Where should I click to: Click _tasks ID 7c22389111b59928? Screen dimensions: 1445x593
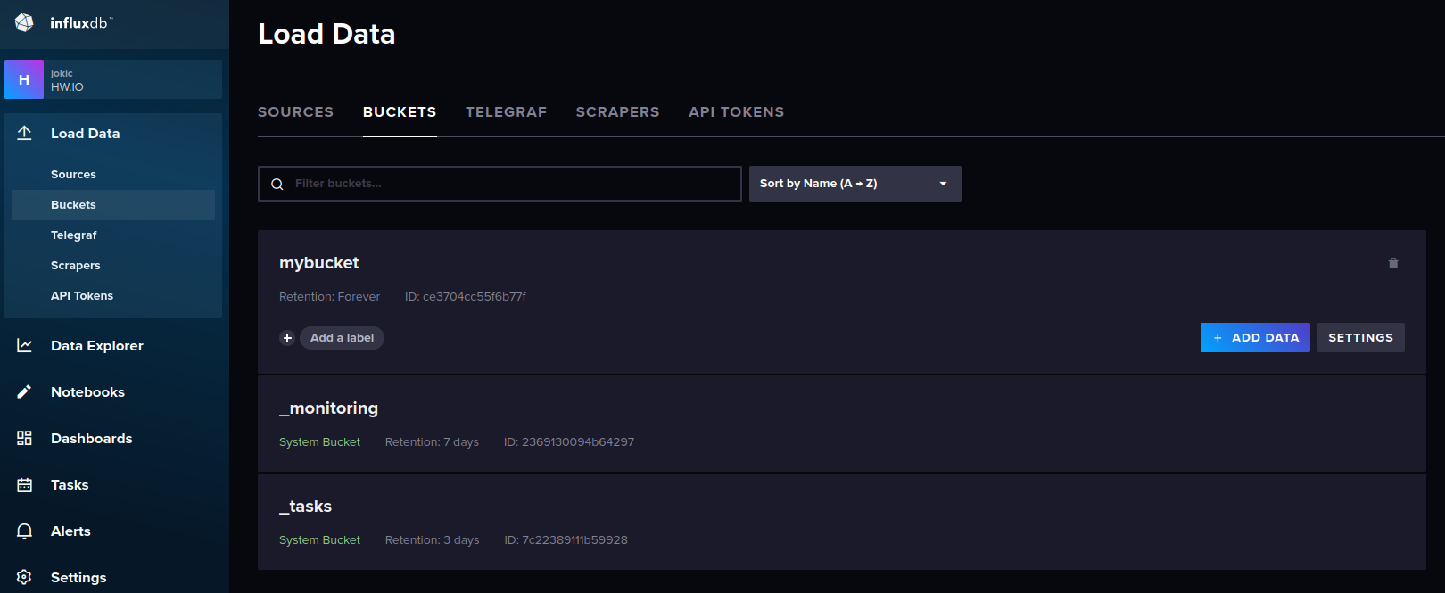pos(566,540)
